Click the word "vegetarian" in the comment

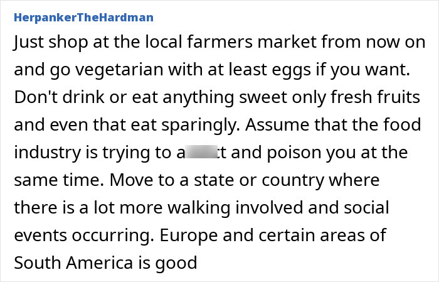(x=119, y=70)
